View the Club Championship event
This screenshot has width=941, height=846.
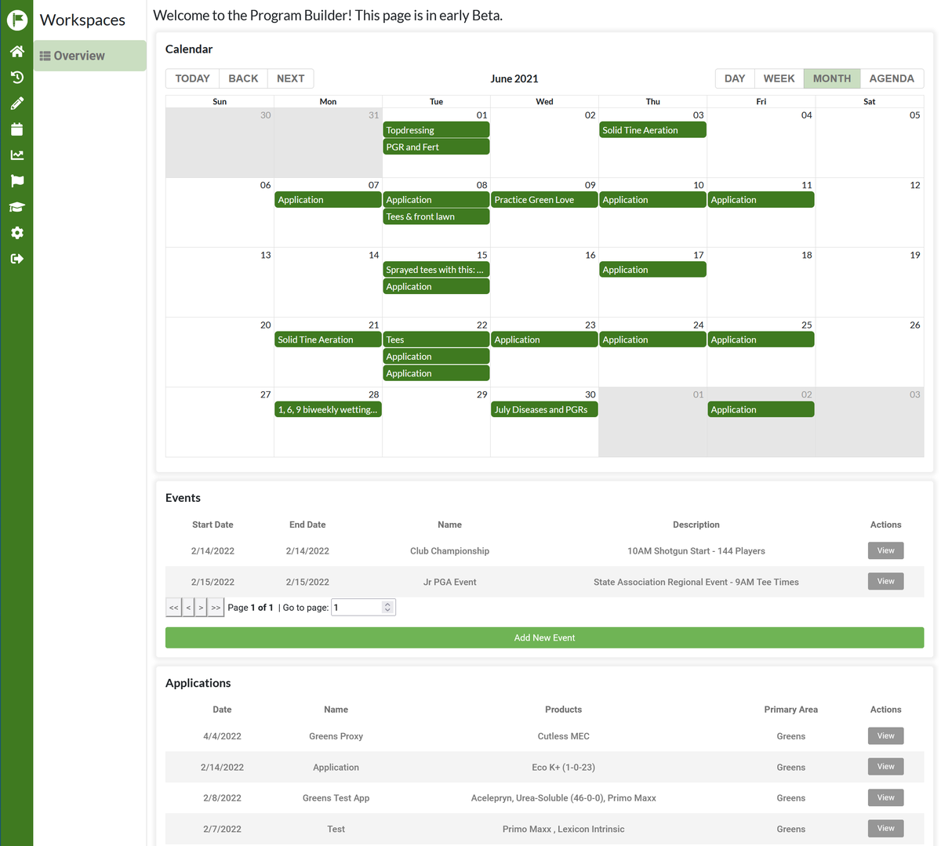point(885,550)
